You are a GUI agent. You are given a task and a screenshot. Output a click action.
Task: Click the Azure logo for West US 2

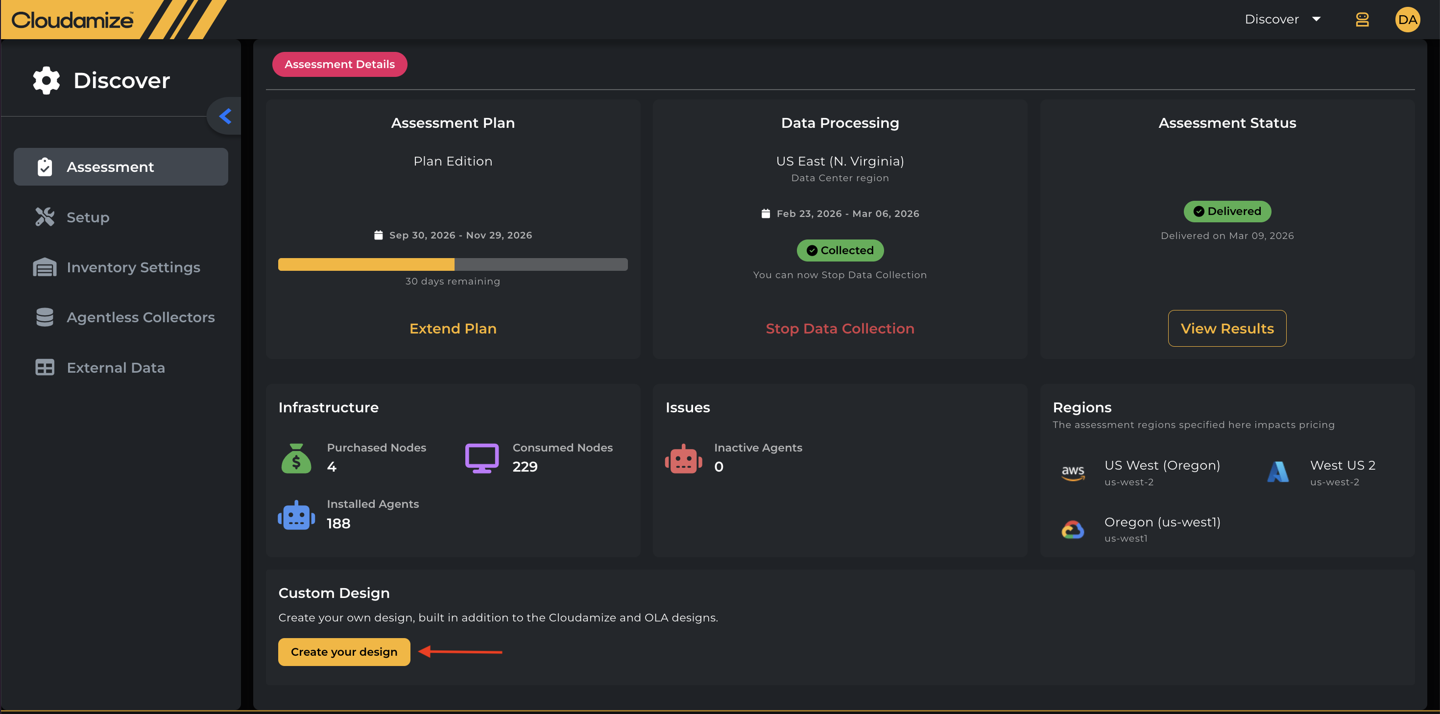click(x=1278, y=472)
